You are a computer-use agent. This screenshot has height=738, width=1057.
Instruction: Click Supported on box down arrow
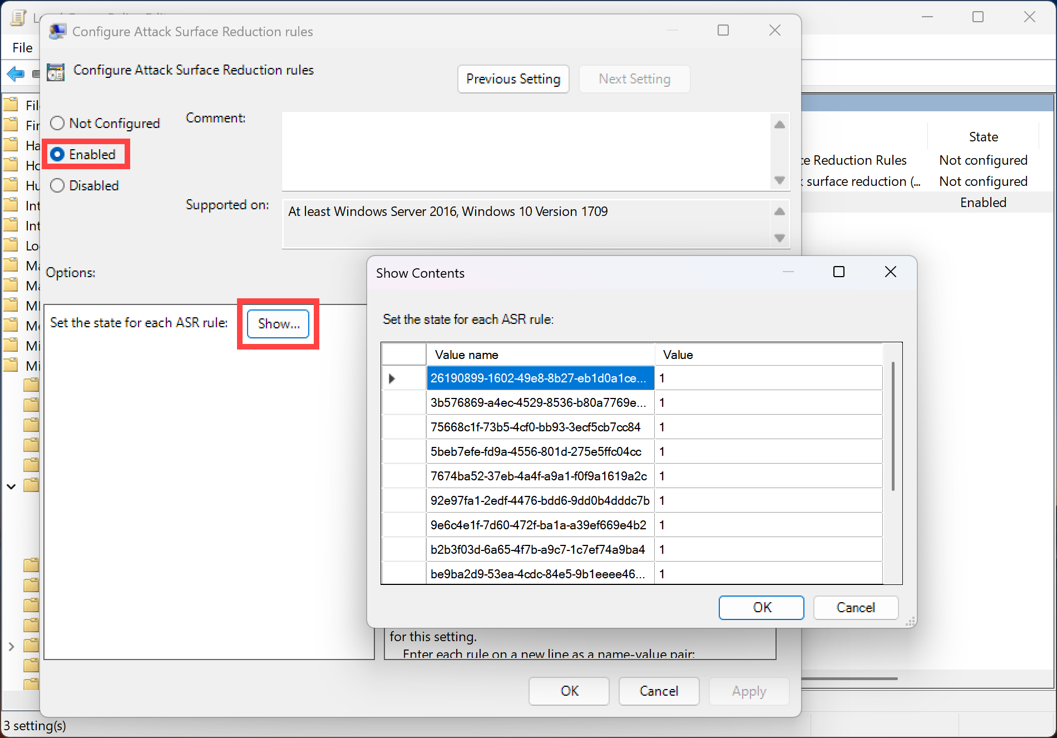(x=779, y=238)
